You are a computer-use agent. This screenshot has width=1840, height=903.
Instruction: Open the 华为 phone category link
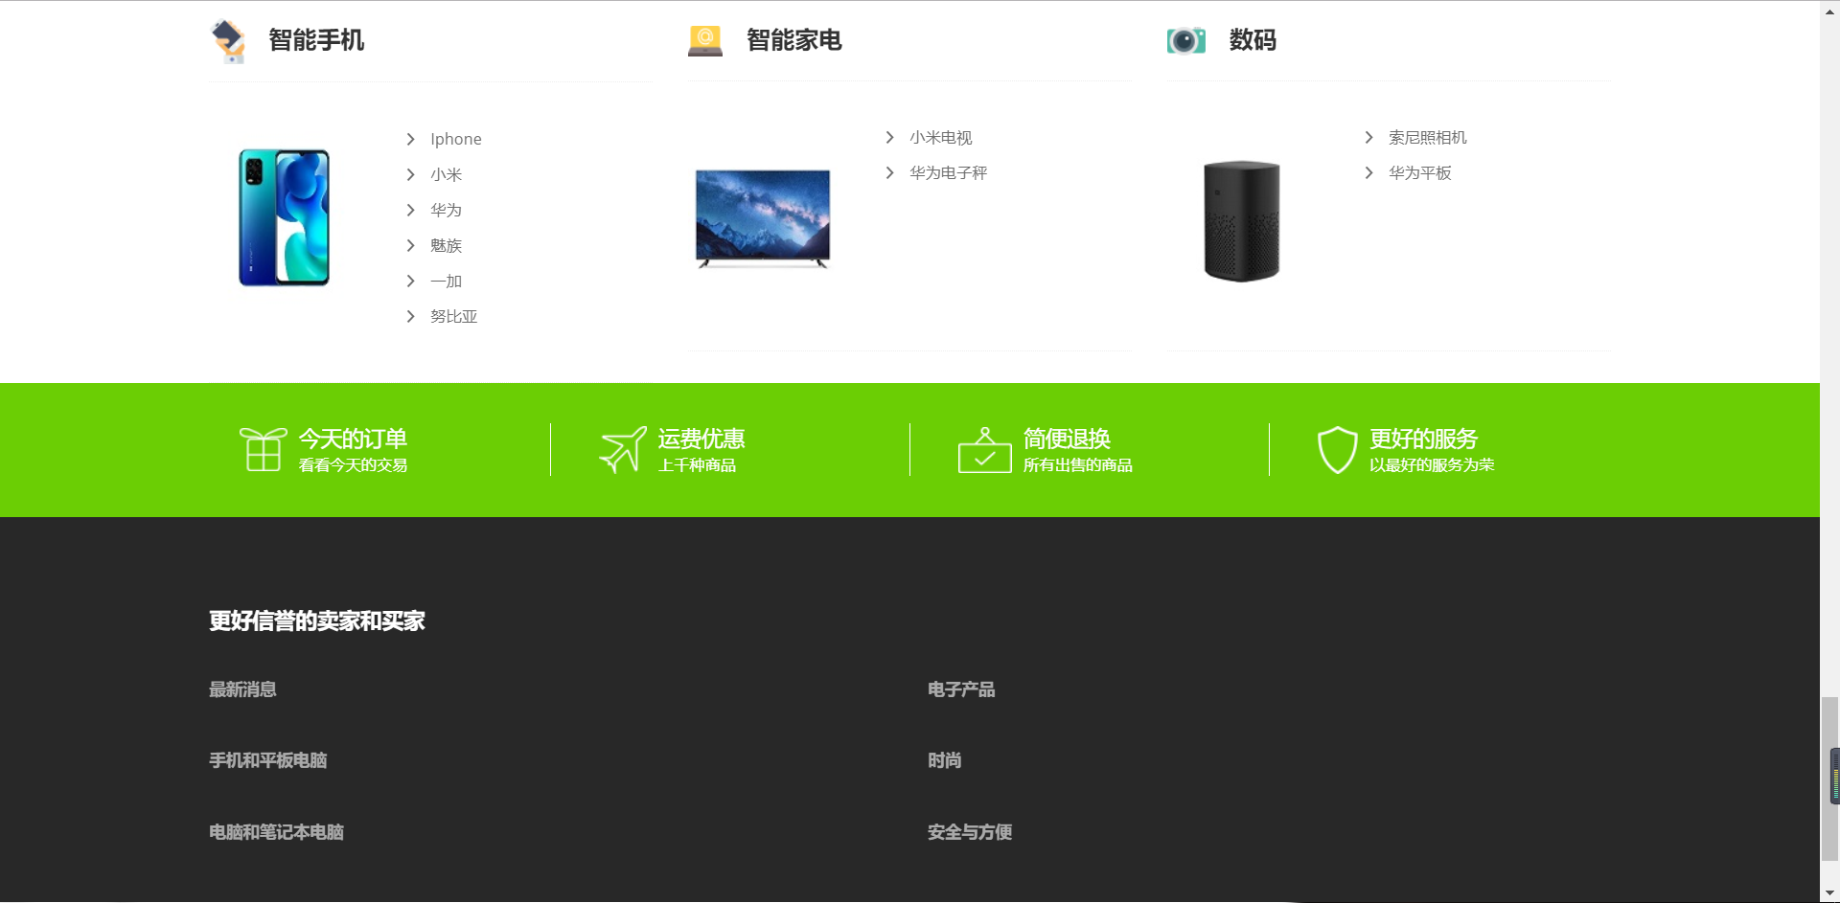[446, 210]
